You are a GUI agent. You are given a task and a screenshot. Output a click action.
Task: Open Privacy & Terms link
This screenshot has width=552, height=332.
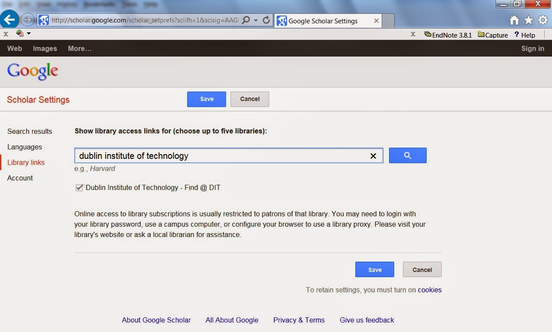pyautogui.click(x=299, y=320)
